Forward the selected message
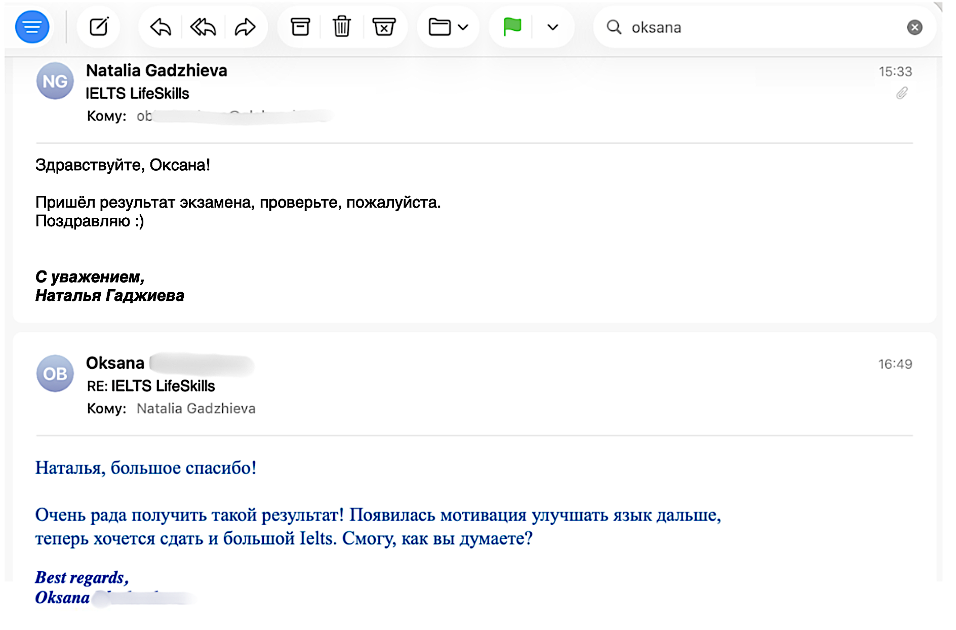Viewport: 956px width, 630px height. (x=245, y=27)
